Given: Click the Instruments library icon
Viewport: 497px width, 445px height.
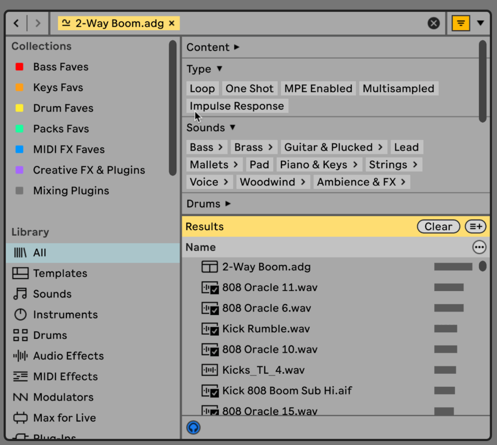Looking at the screenshot, I should 20,315.
